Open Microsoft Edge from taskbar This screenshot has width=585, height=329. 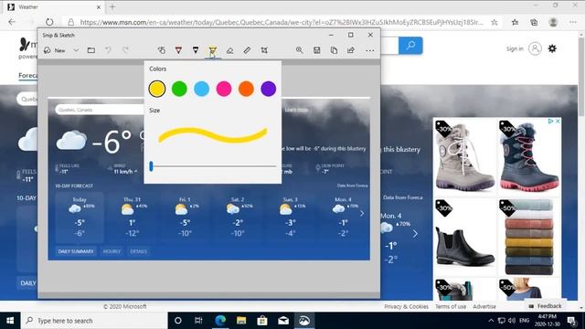point(220,321)
